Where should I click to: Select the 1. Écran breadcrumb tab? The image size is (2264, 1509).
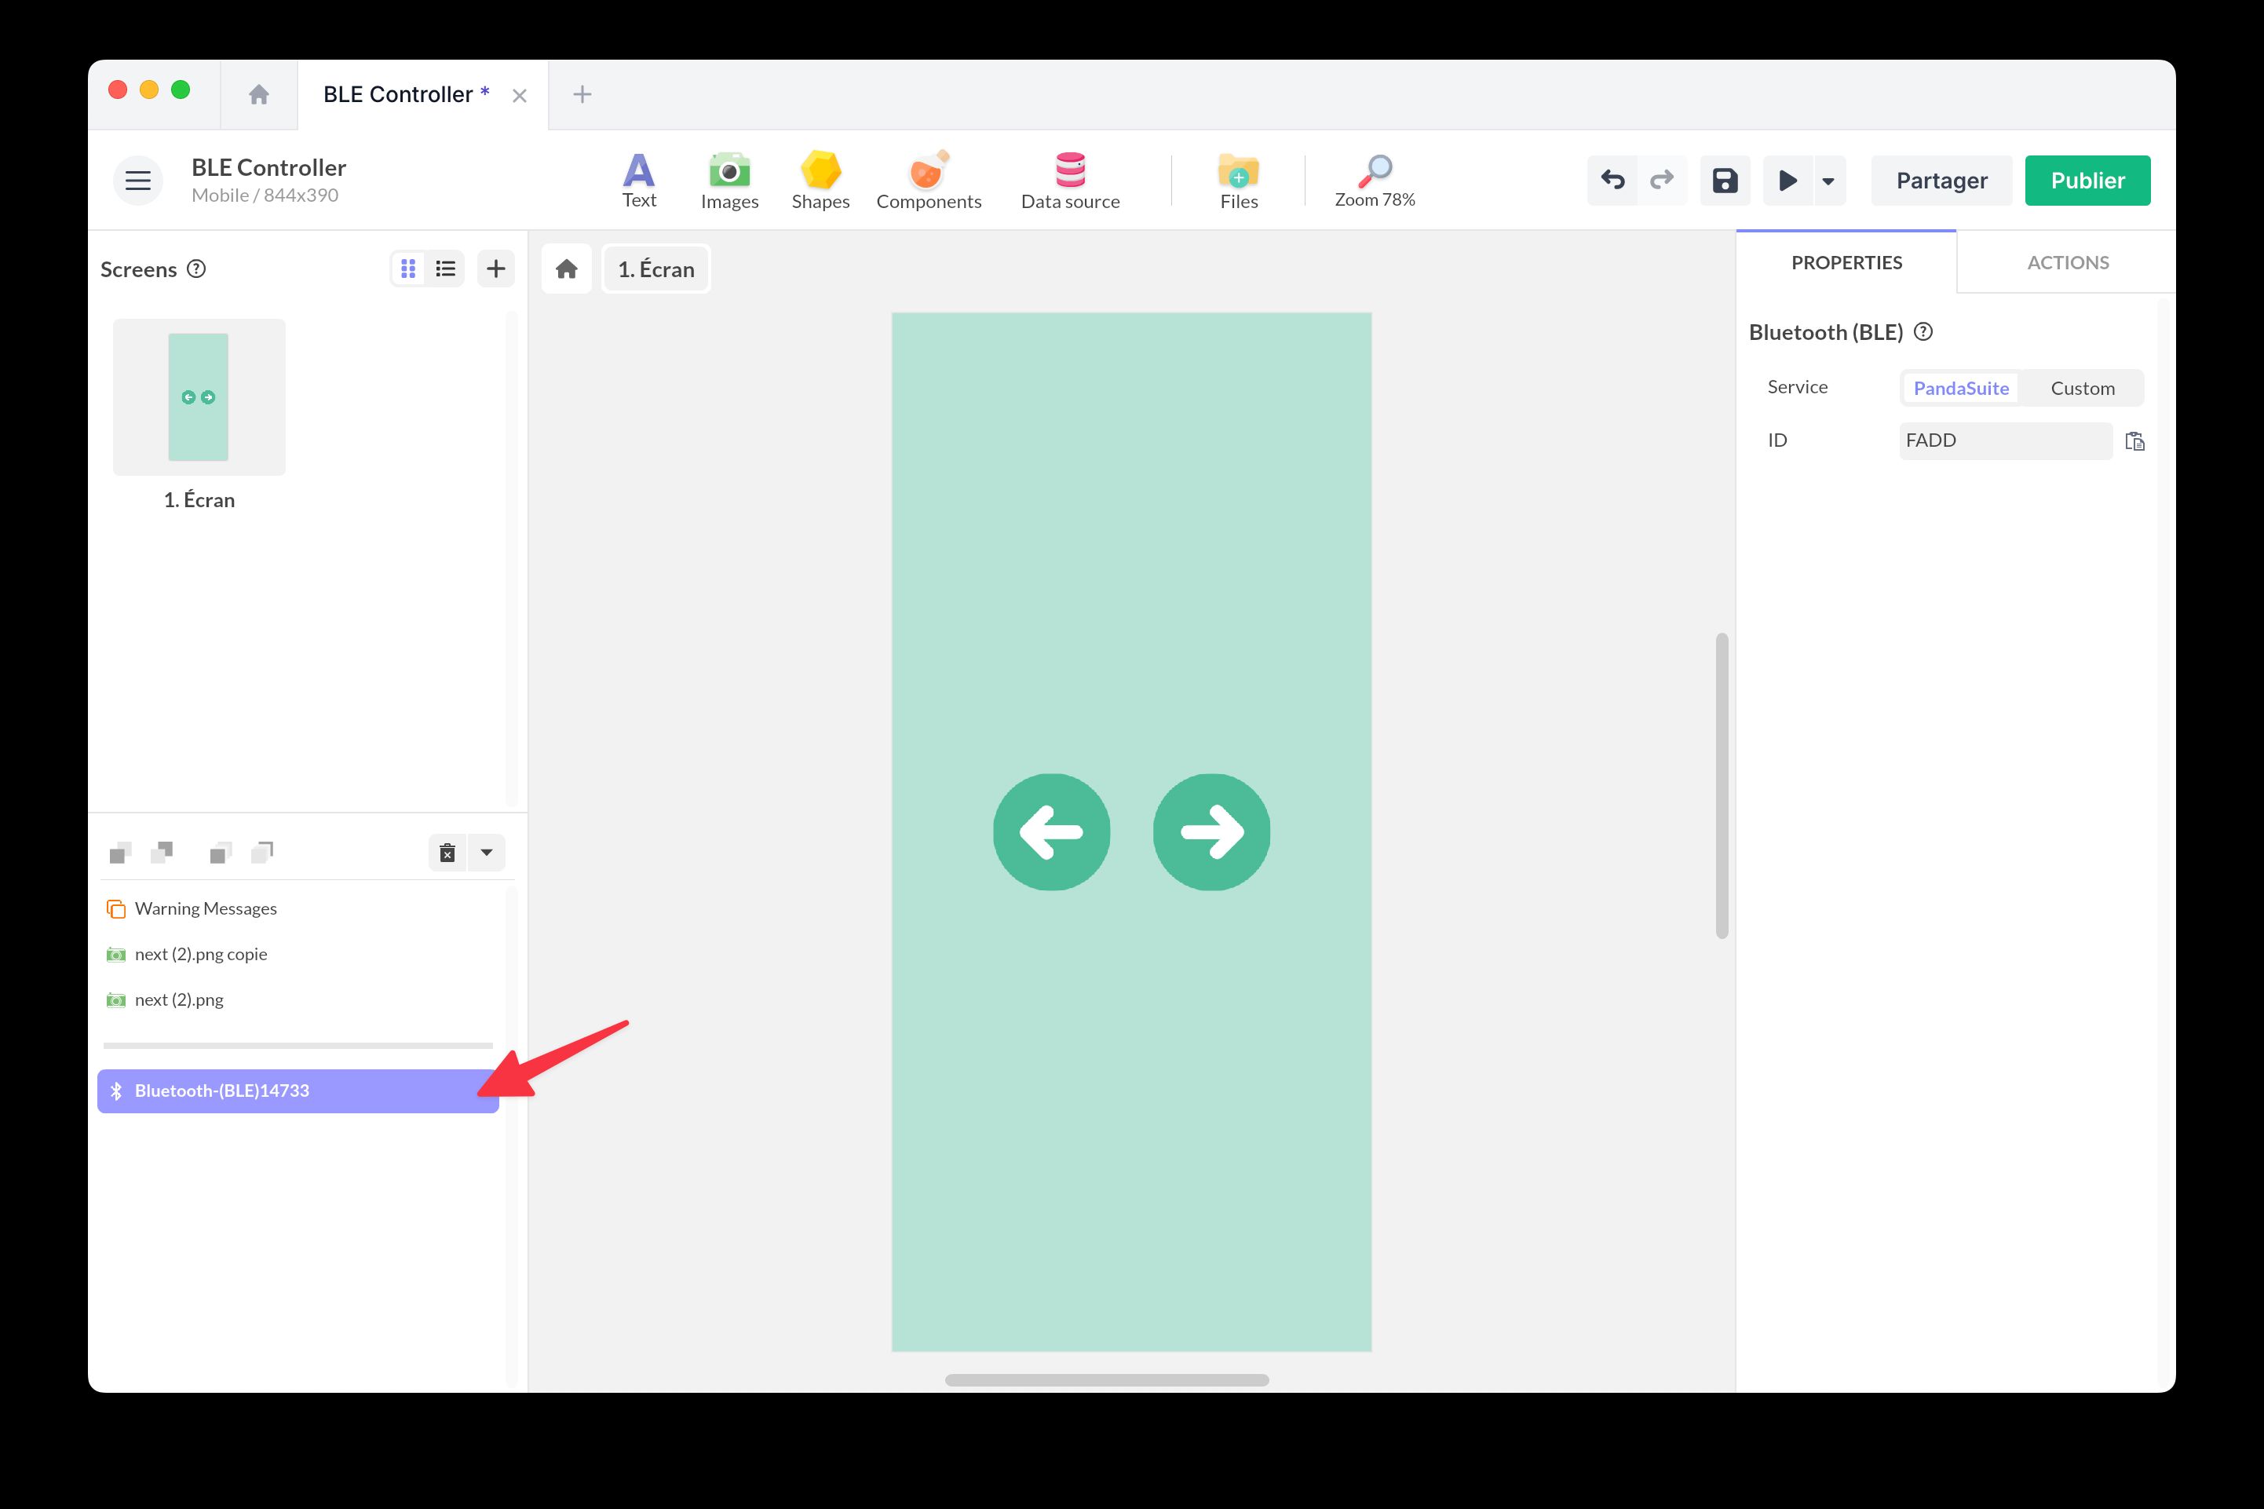click(655, 269)
